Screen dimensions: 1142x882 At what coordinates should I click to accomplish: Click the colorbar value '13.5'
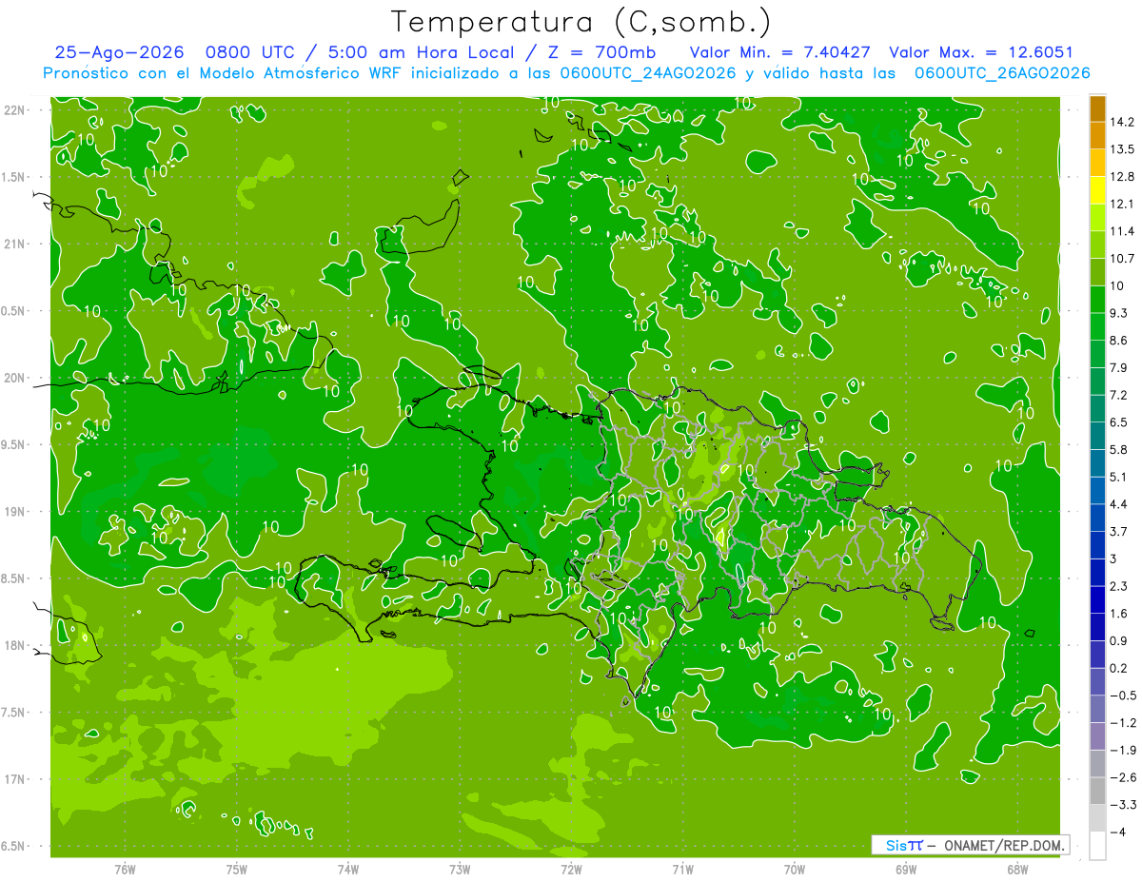[1122, 149]
